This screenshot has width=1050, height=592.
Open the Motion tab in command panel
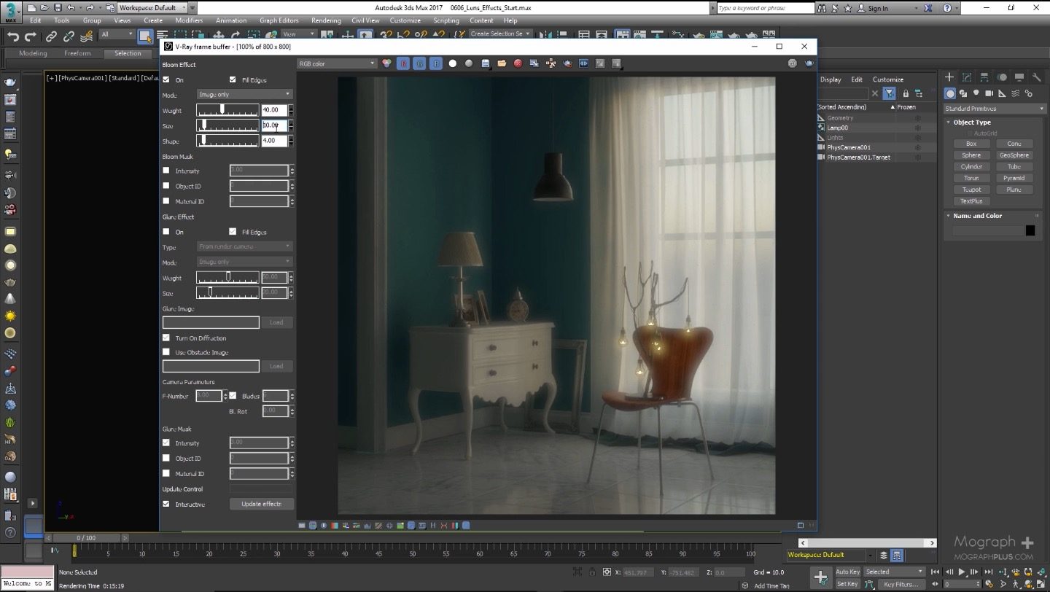1002,77
